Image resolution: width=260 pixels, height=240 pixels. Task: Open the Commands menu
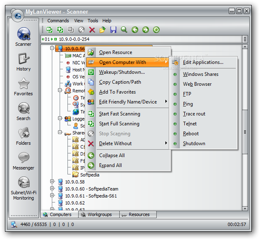click(58, 21)
